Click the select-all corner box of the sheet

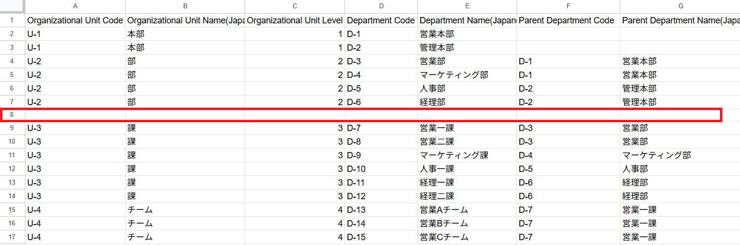pyautogui.click(x=12, y=6)
